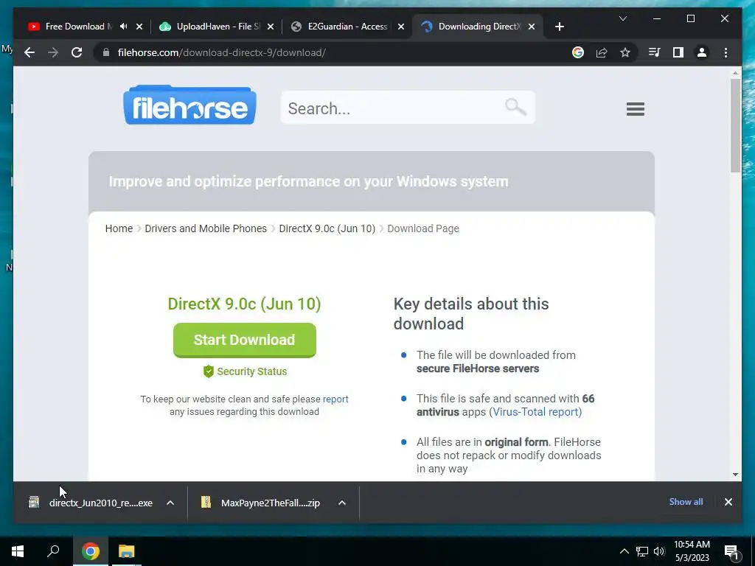The height and width of the screenshot is (566, 755).
Task: Expand the tab search dropdown arrow
Action: click(622, 18)
